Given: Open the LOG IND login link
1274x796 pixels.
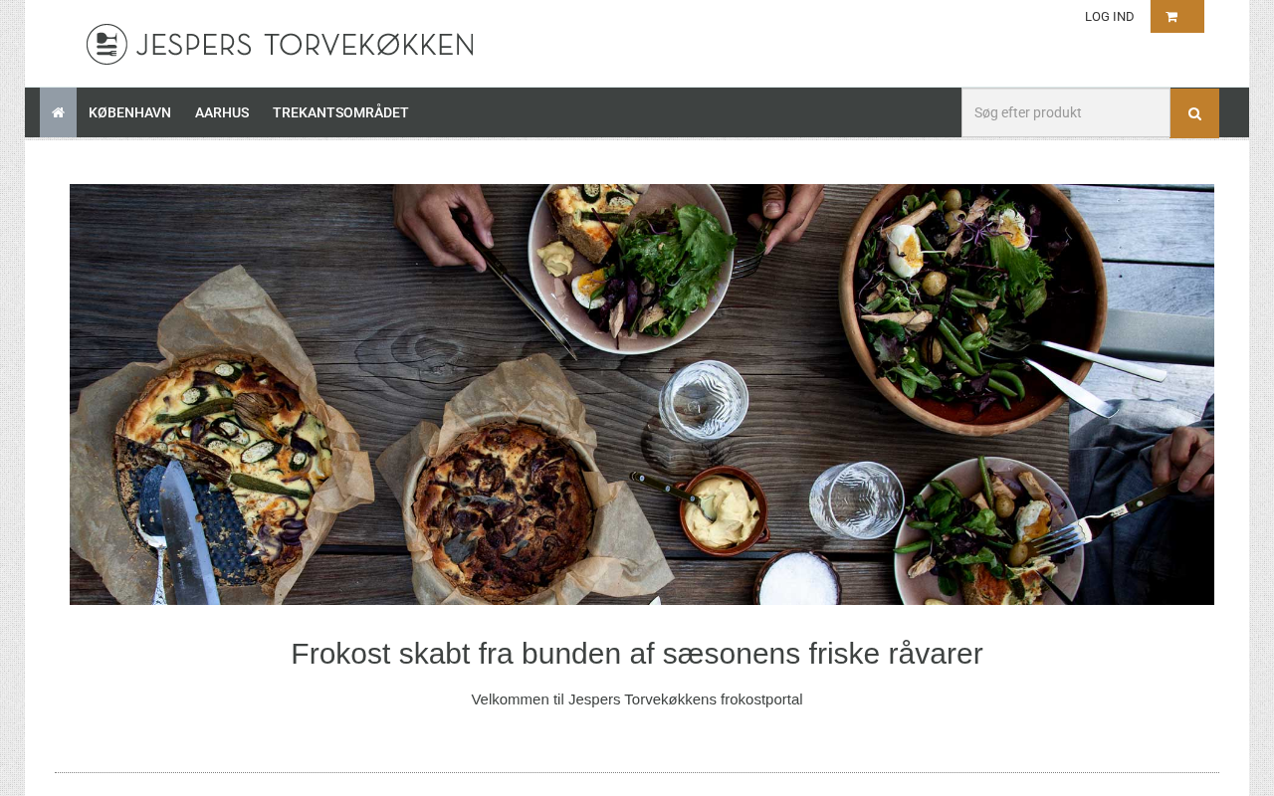Looking at the screenshot, I should [1109, 16].
